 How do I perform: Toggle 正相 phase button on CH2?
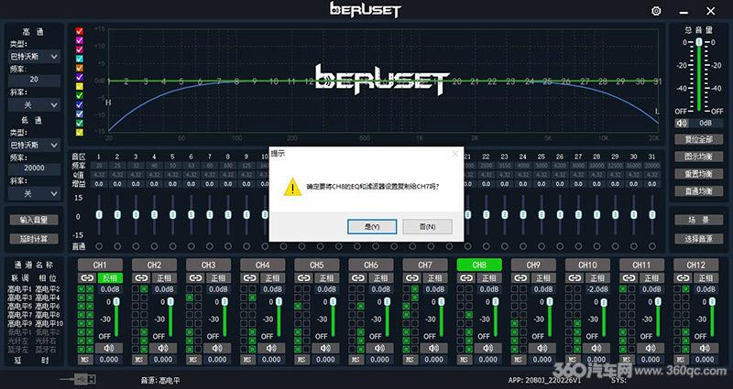coord(165,278)
